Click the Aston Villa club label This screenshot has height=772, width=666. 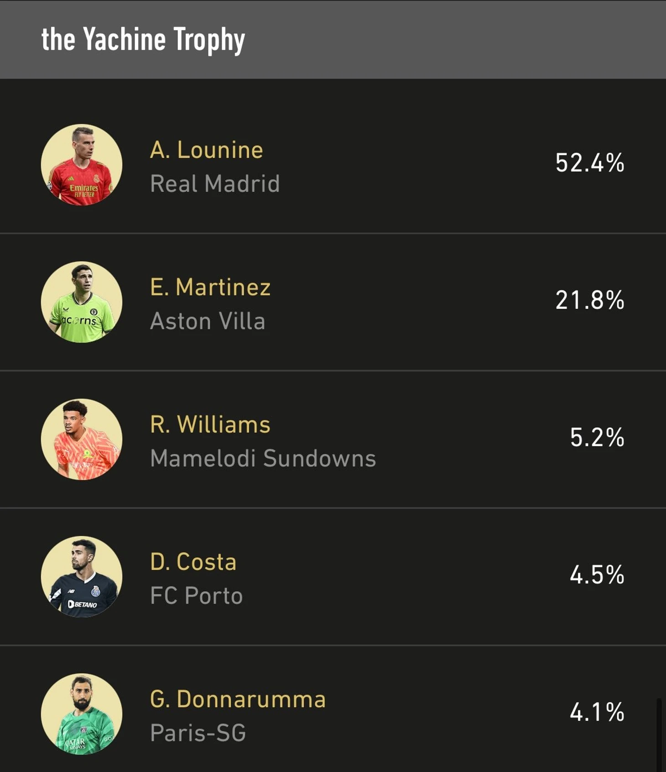(x=208, y=321)
